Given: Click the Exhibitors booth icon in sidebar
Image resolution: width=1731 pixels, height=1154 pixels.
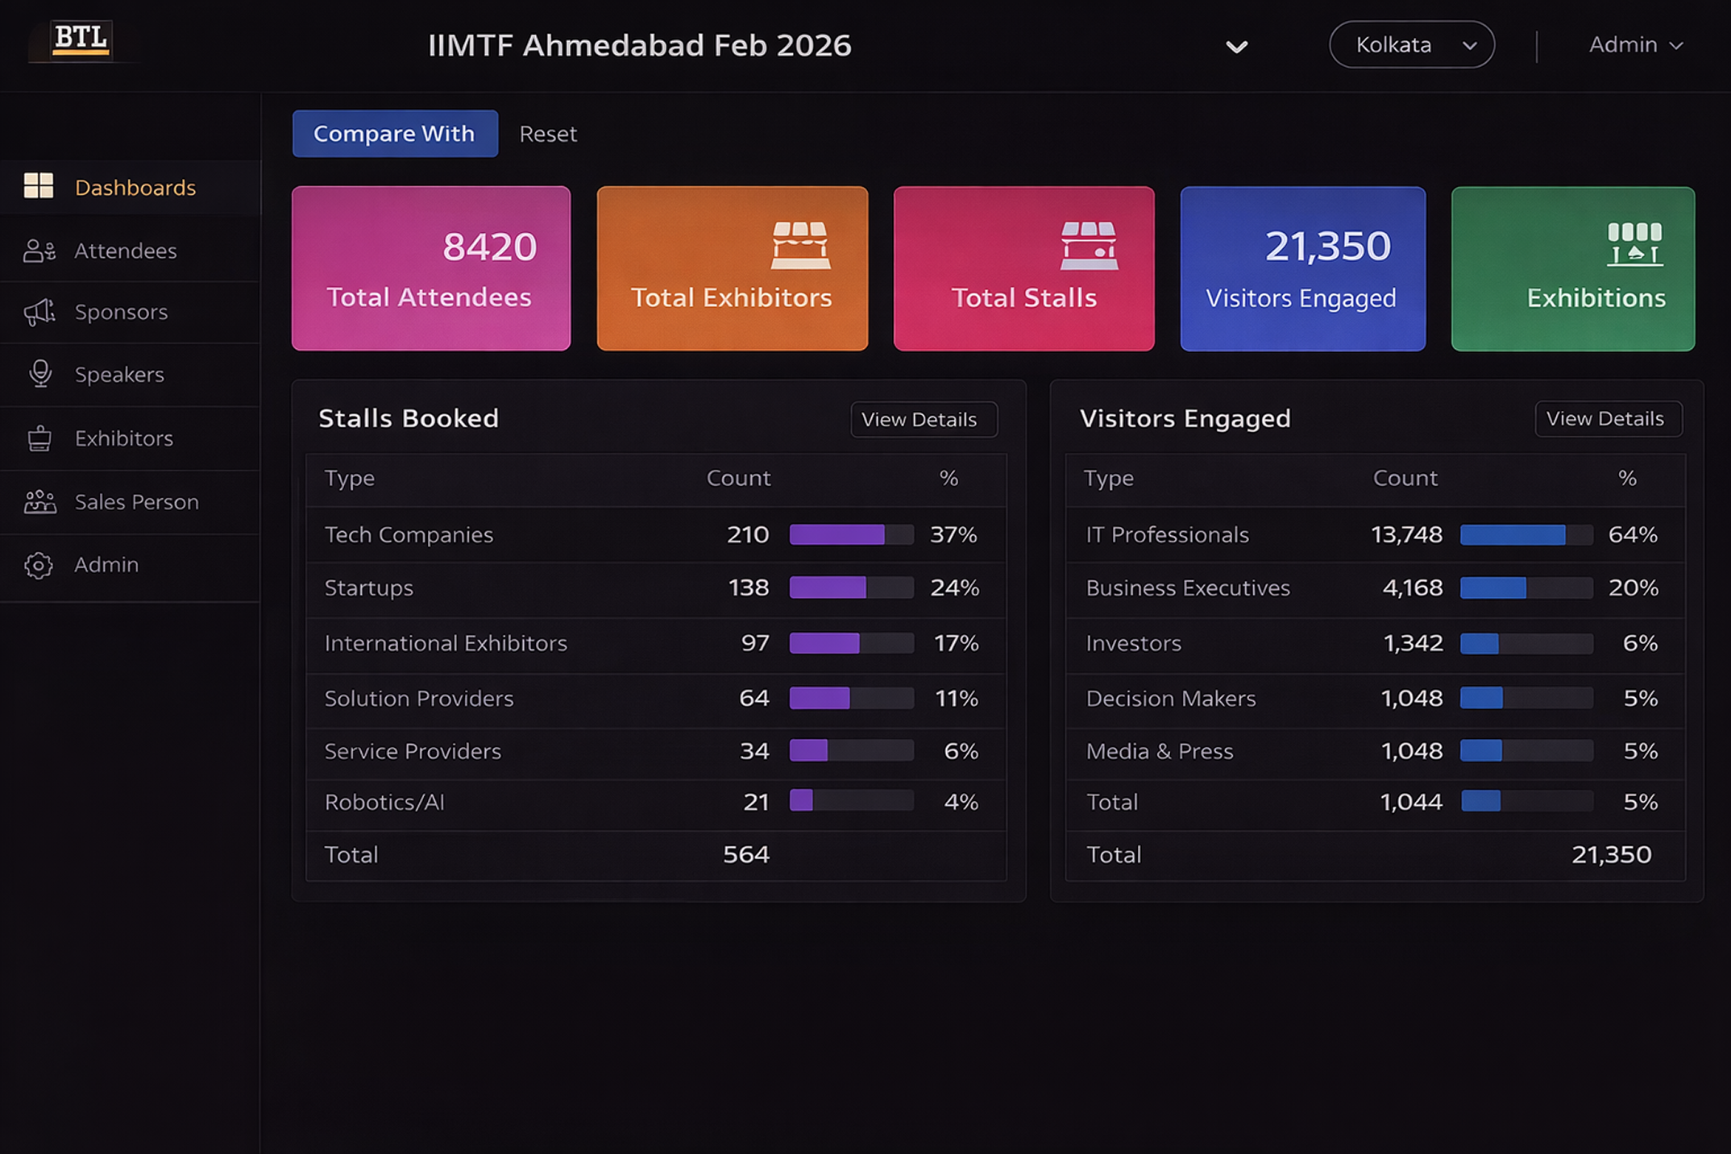Looking at the screenshot, I should tap(39, 438).
